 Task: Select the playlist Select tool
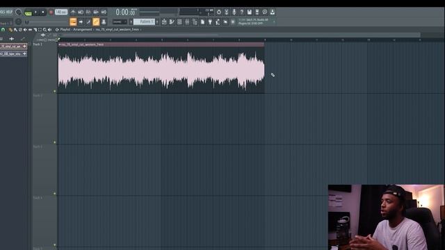tap(40, 29)
